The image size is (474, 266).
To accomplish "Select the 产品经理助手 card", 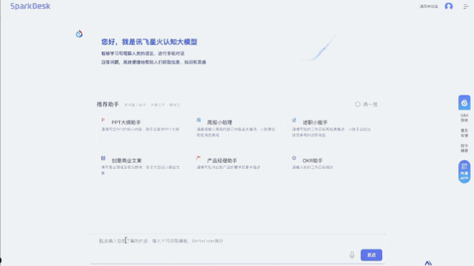I will pyautogui.click(x=236, y=166).
